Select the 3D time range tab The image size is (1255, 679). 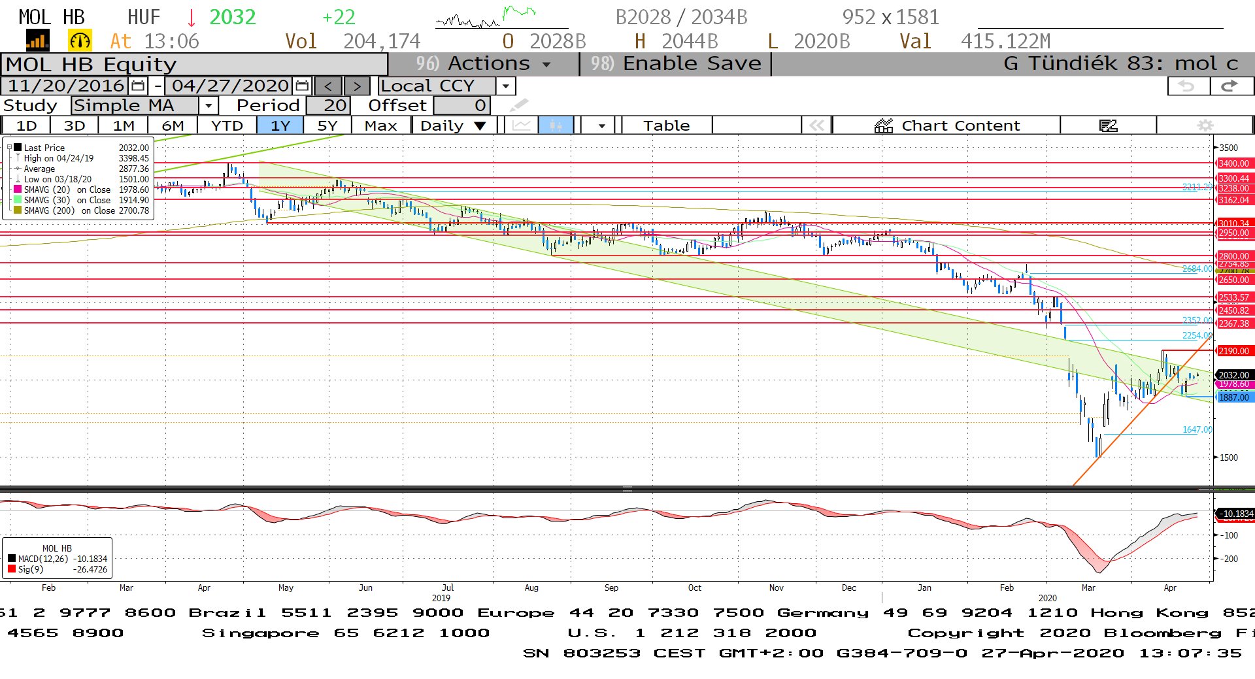tap(75, 125)
